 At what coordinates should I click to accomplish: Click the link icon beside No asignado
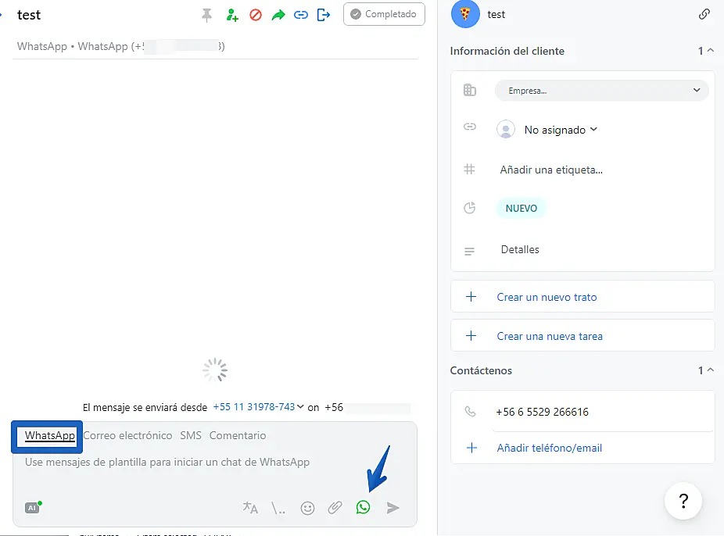point(470,127)
